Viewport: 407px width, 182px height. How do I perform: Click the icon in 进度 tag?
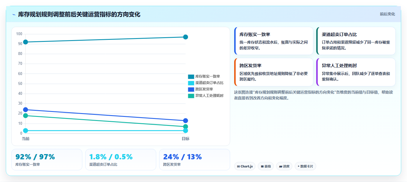[x=280, y=167]
